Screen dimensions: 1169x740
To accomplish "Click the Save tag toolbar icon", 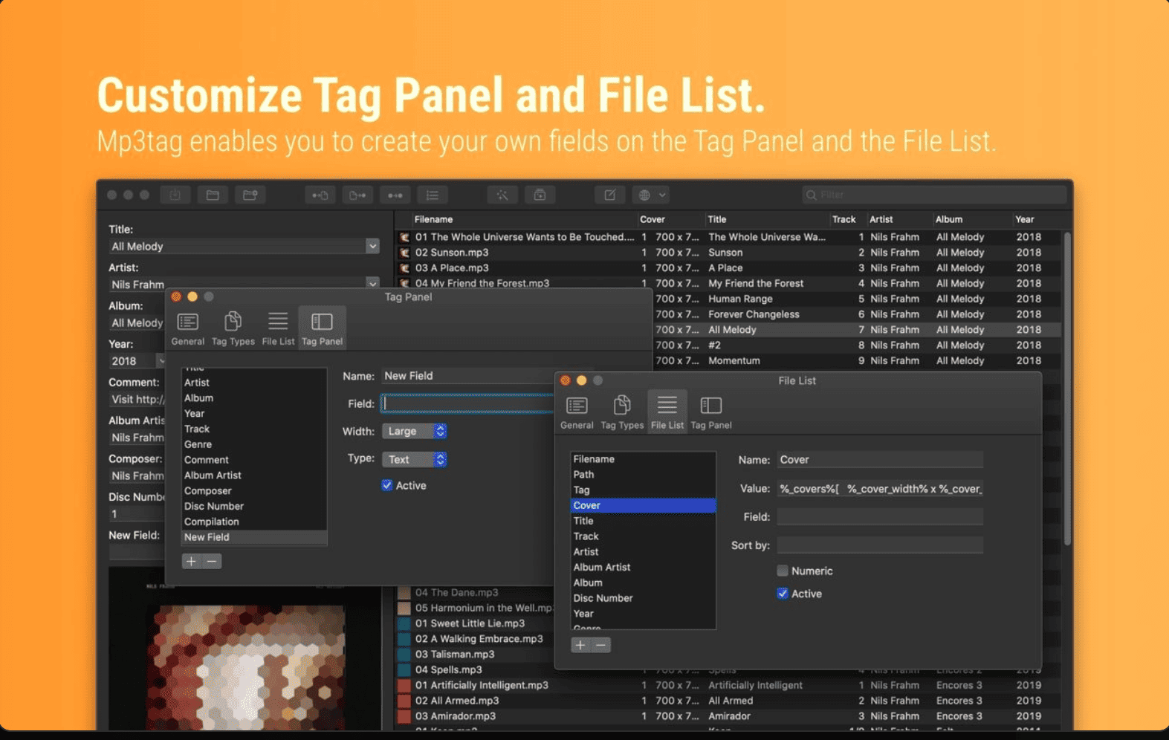I will click(x=175, y=195).
